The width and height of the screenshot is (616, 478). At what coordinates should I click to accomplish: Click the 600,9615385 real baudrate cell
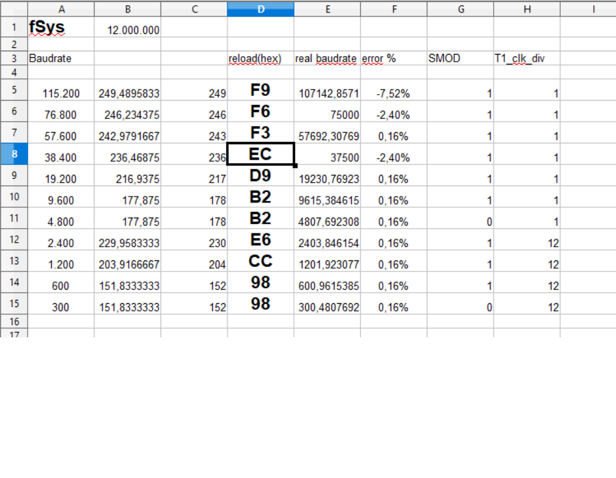coord(327,282)
